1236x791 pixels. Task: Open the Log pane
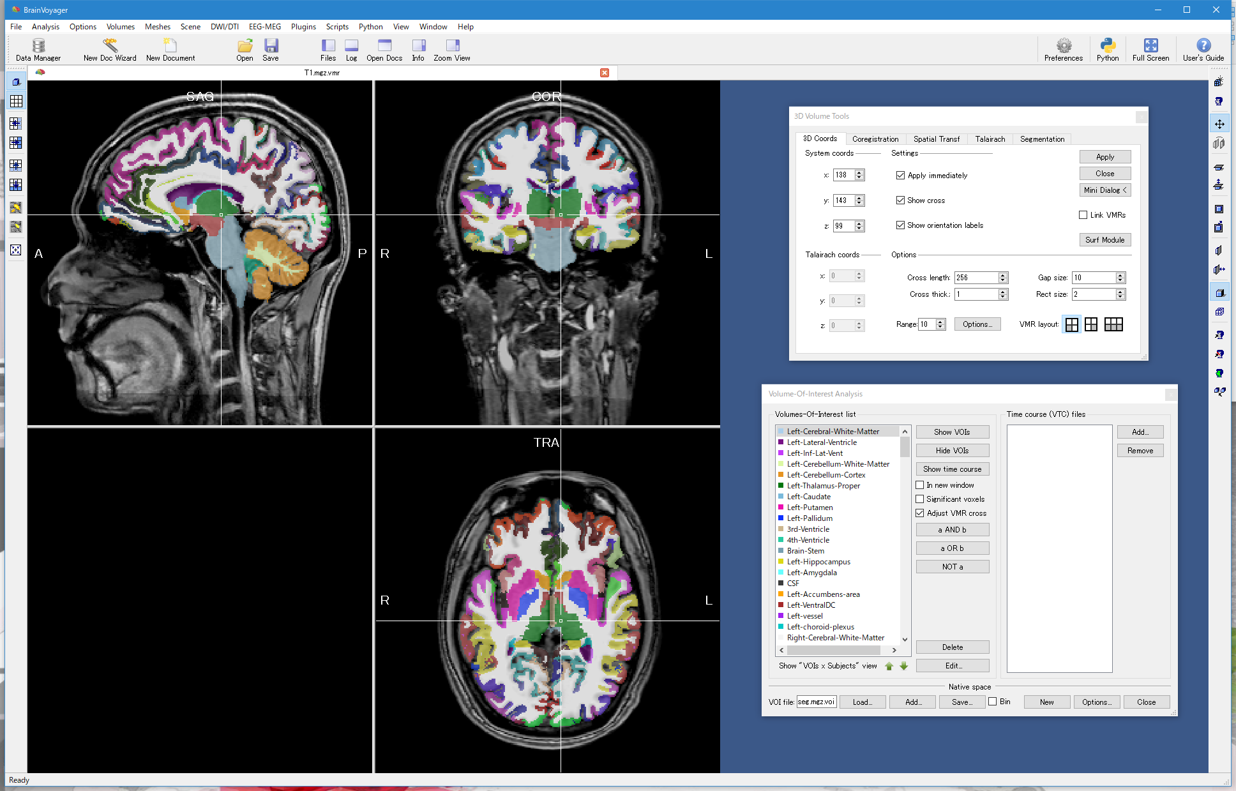(x=351, y=49)
